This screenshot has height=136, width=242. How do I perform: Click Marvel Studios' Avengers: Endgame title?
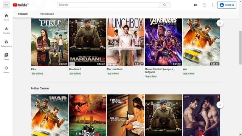pos(159,71)
